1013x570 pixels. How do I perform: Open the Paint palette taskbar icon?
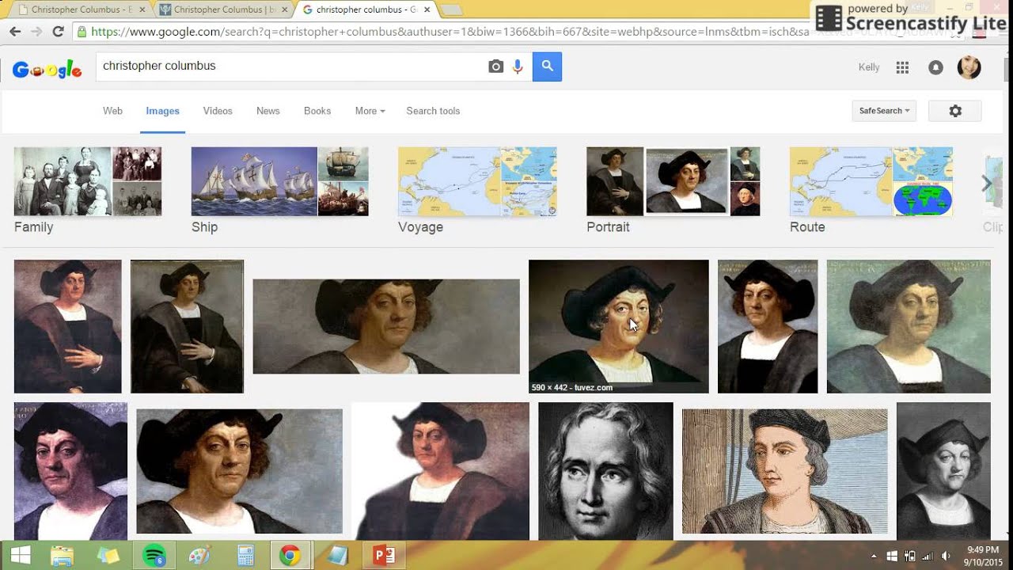pos(199,556)
